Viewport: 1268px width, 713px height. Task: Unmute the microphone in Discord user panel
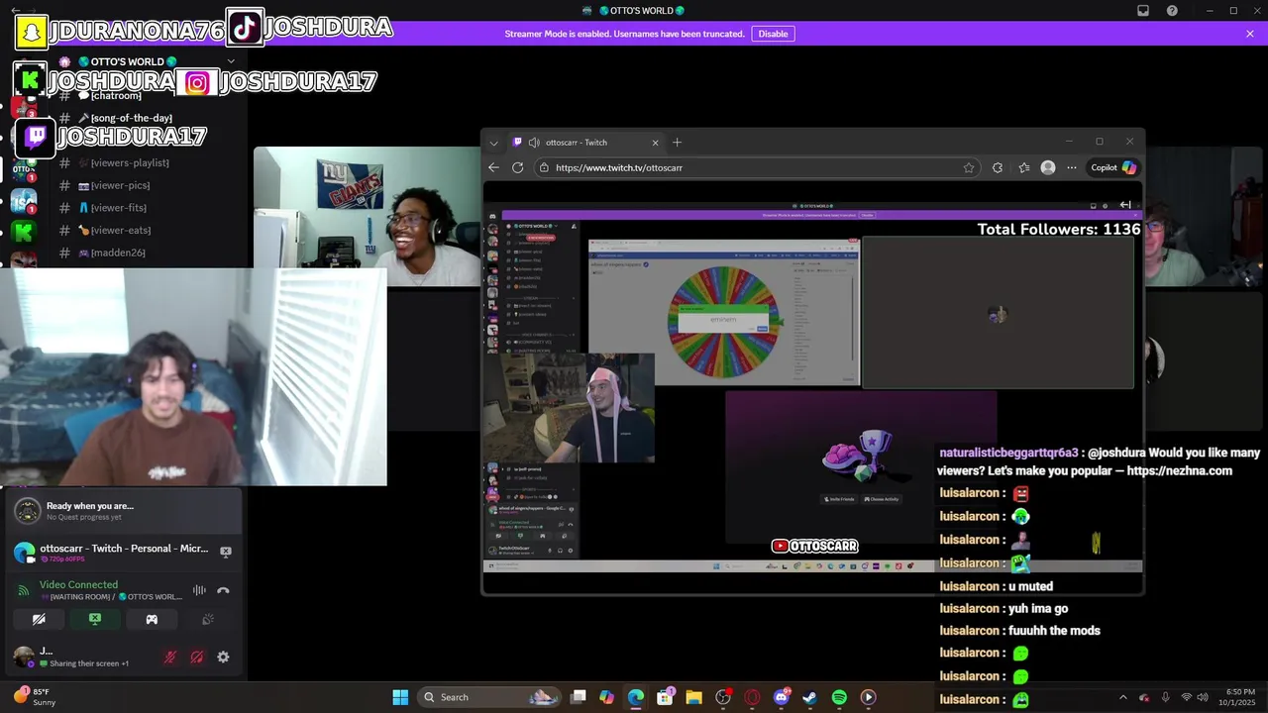point(170,657)
